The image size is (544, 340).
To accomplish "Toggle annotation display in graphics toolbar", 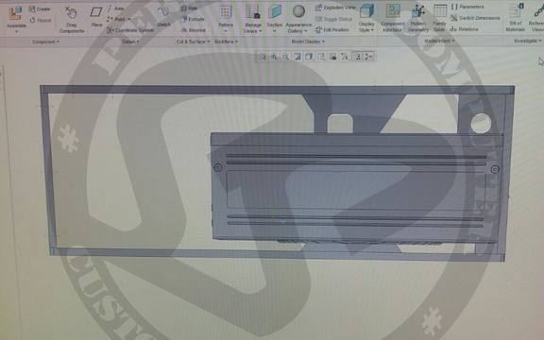I will 357,57.
